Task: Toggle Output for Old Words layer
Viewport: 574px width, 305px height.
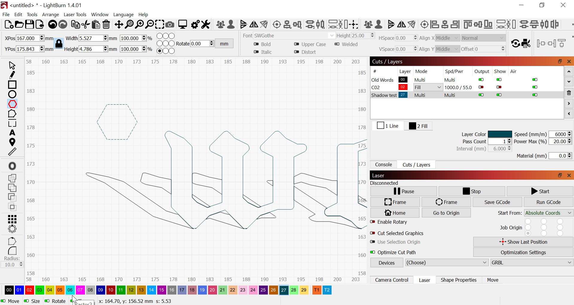Action: tap(481, 80)
